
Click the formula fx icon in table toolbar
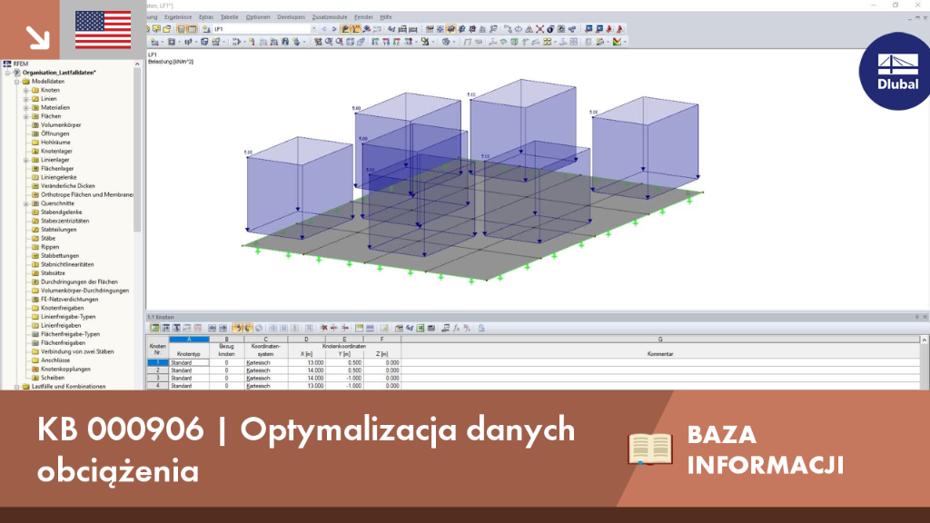click(x=456, y=328)
